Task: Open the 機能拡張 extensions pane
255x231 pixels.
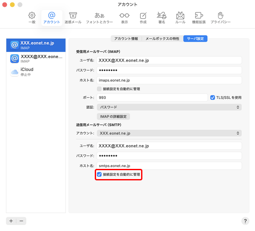Action: point(198,17)
